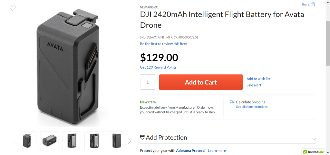This screenshot has width=330, height=155.
Task: Open Add to wish list link
Action: (258, 79)
